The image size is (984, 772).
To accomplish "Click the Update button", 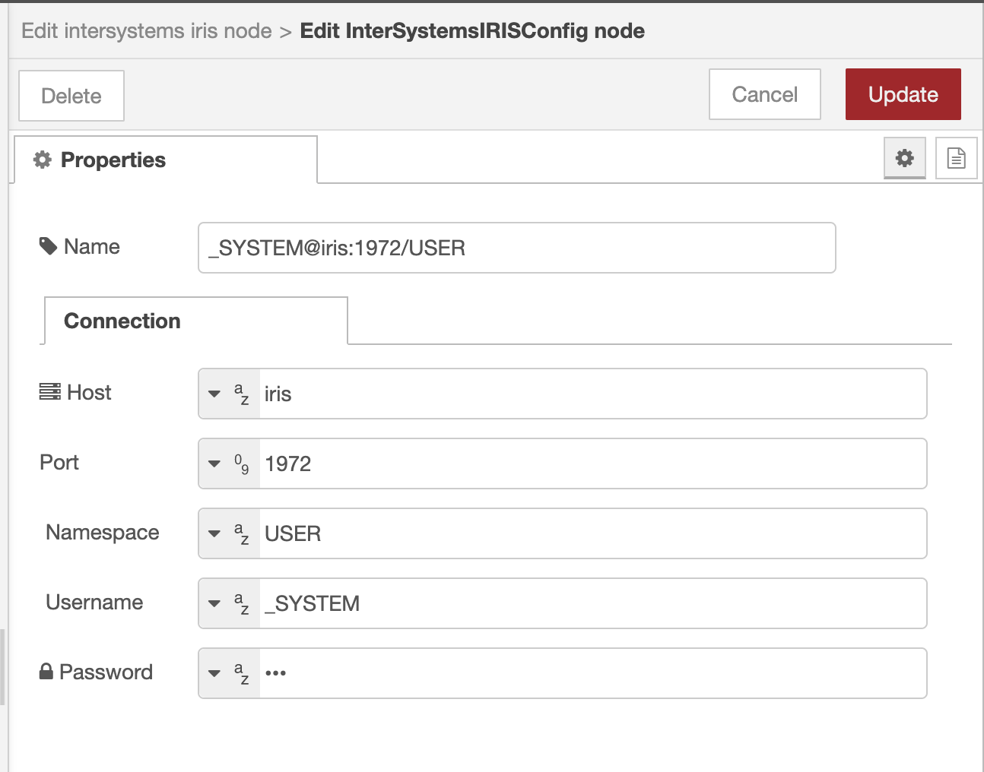I will [x=903, y=94].
